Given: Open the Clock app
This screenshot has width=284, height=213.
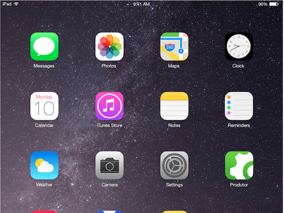Looking at the screenshot, I should pyautogui.click(x=239, y=47).
